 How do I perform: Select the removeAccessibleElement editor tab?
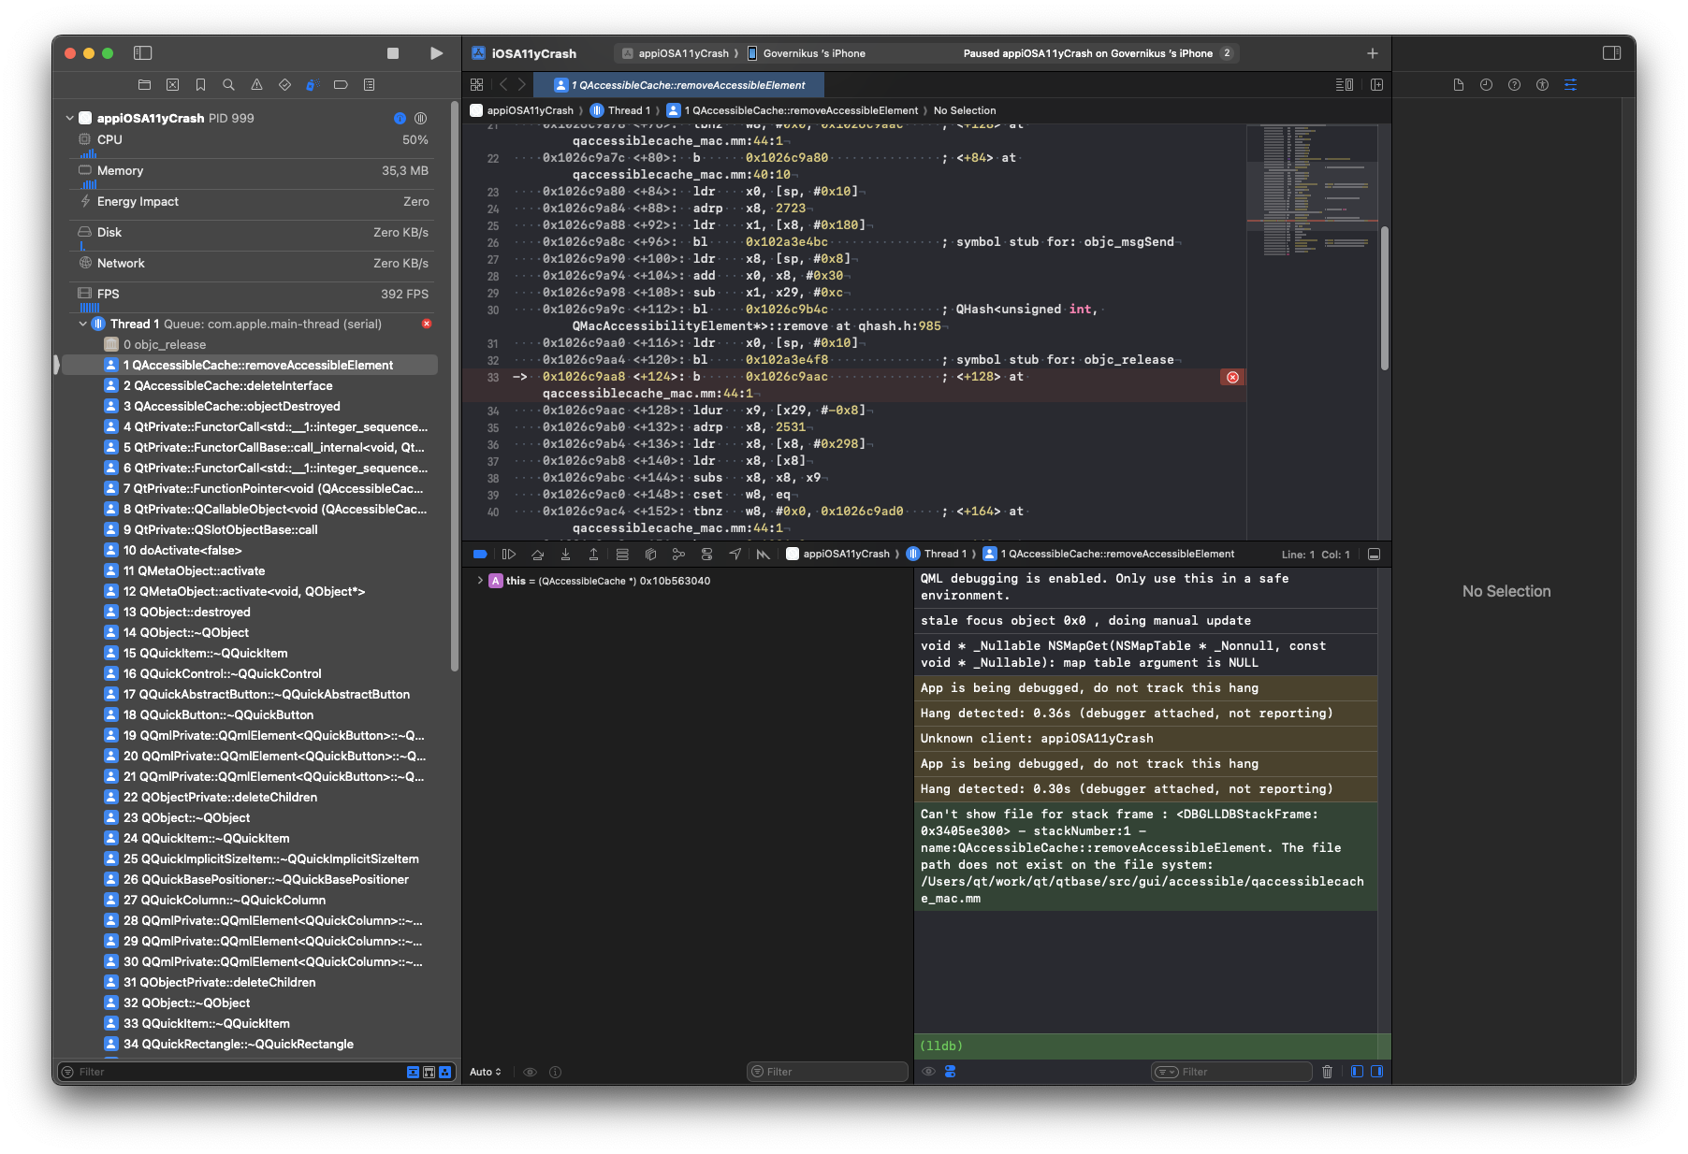click(x=679, y=85)
